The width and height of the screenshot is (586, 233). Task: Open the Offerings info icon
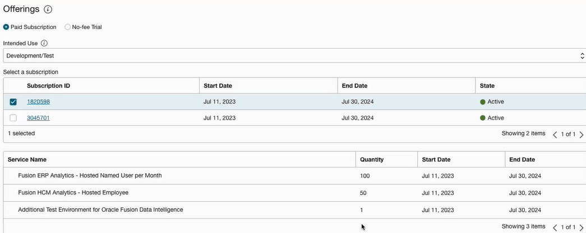click(x=48, y=9)
